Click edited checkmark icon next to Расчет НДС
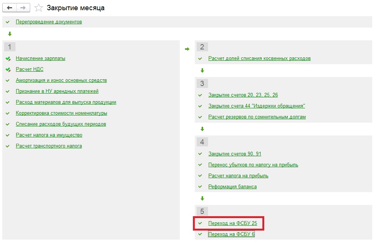 tap(8, 69)
